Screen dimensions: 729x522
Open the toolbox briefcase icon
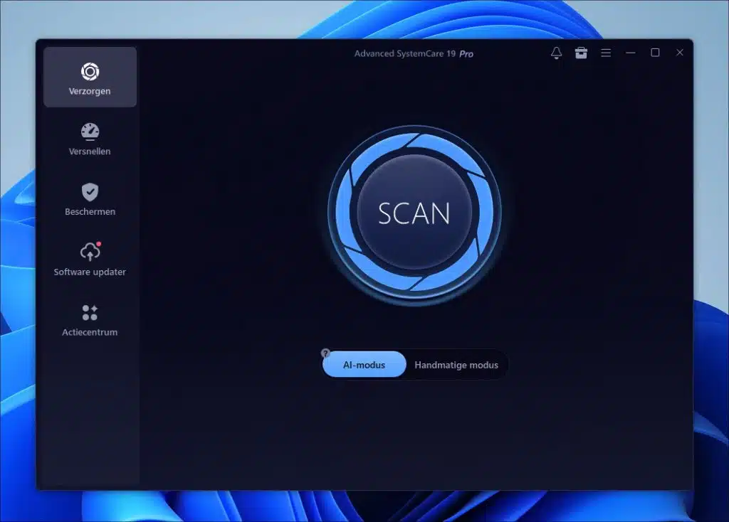click(581, 53)
